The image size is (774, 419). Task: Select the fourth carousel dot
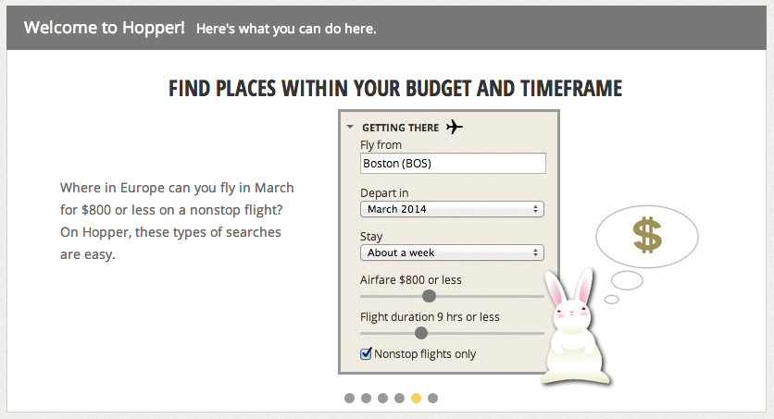pyautogui.click(x=399, y=399)
